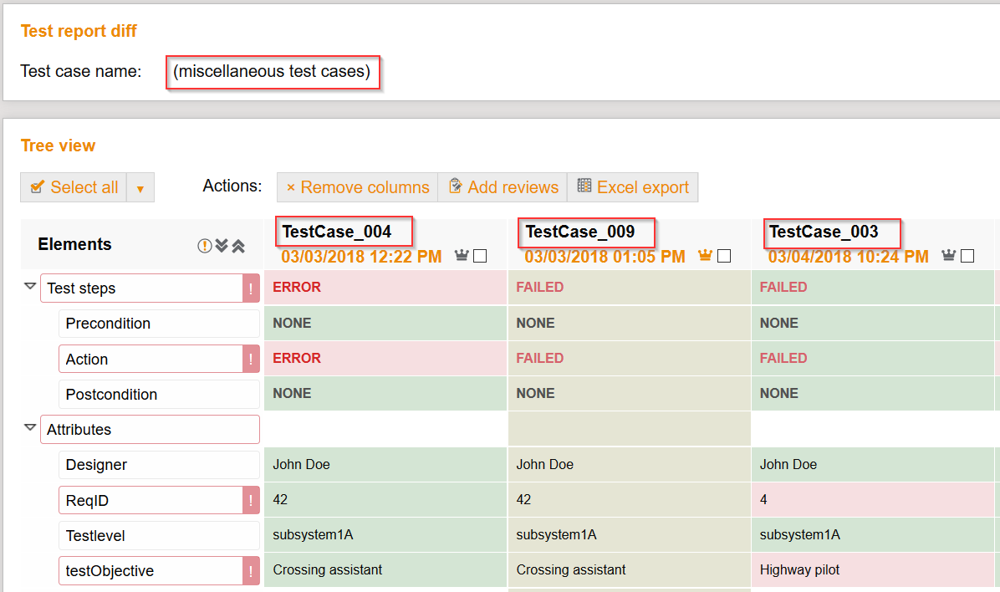Click the exclamation icon in the Elements header
Viewport: 1000px width, 592px height.
[205, 244]
